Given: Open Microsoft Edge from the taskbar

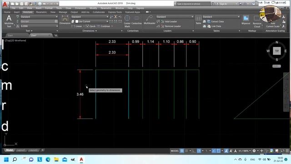Looking at the screenshot, I should coord(48,159).
